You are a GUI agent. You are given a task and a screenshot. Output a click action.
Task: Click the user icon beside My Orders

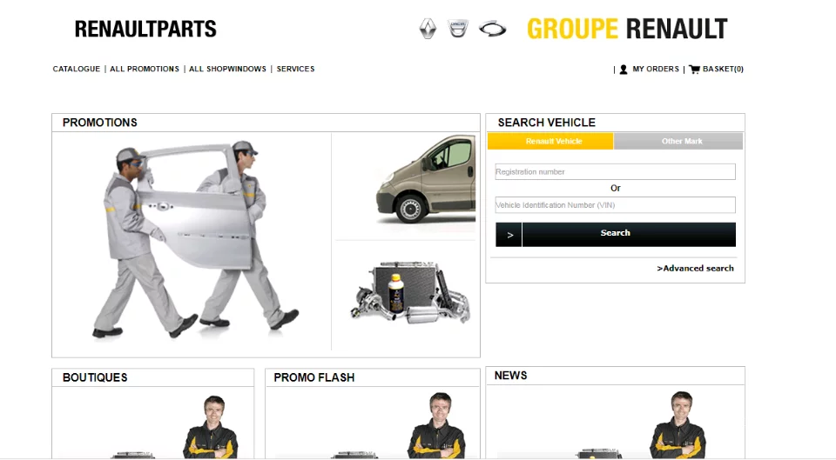click(x=624, y=70)
